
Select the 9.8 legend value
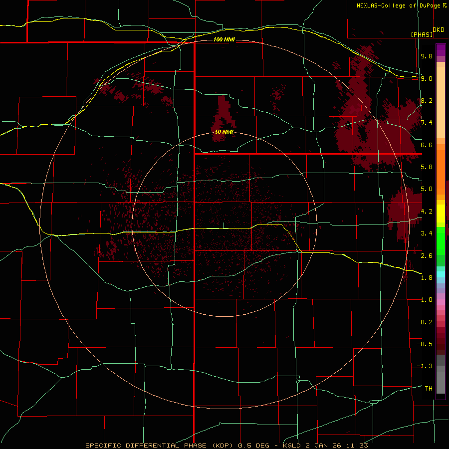(x=427, y=56)
